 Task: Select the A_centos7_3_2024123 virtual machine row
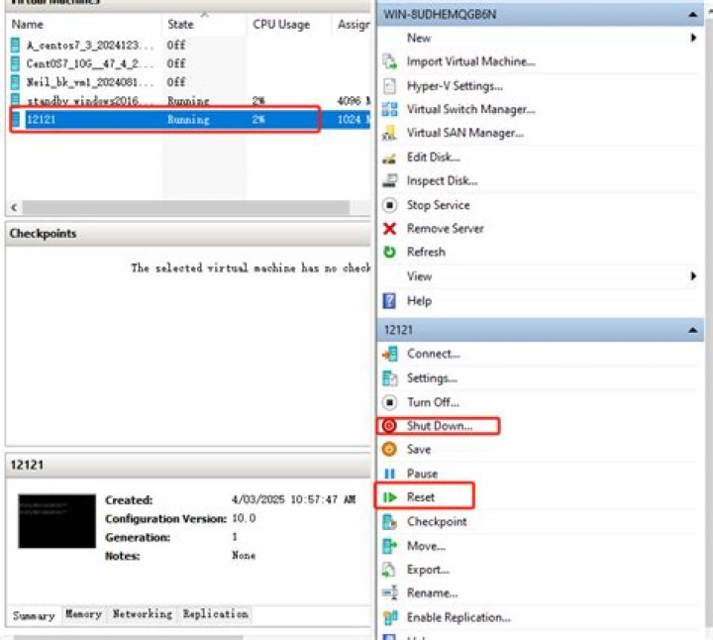point(189,45)
